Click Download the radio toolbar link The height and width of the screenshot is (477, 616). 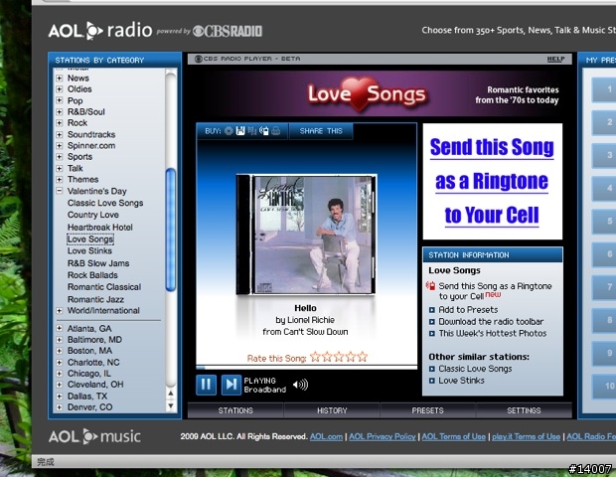491,322
